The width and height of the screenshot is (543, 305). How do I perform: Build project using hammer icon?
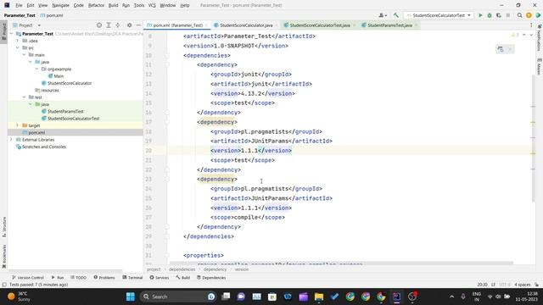[x=396, y=15]
